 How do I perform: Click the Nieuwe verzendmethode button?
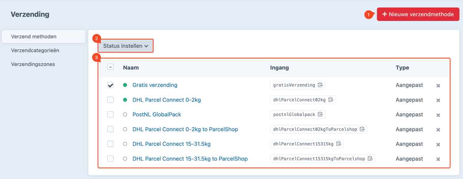pyautogui.click(x=418, y=14)
